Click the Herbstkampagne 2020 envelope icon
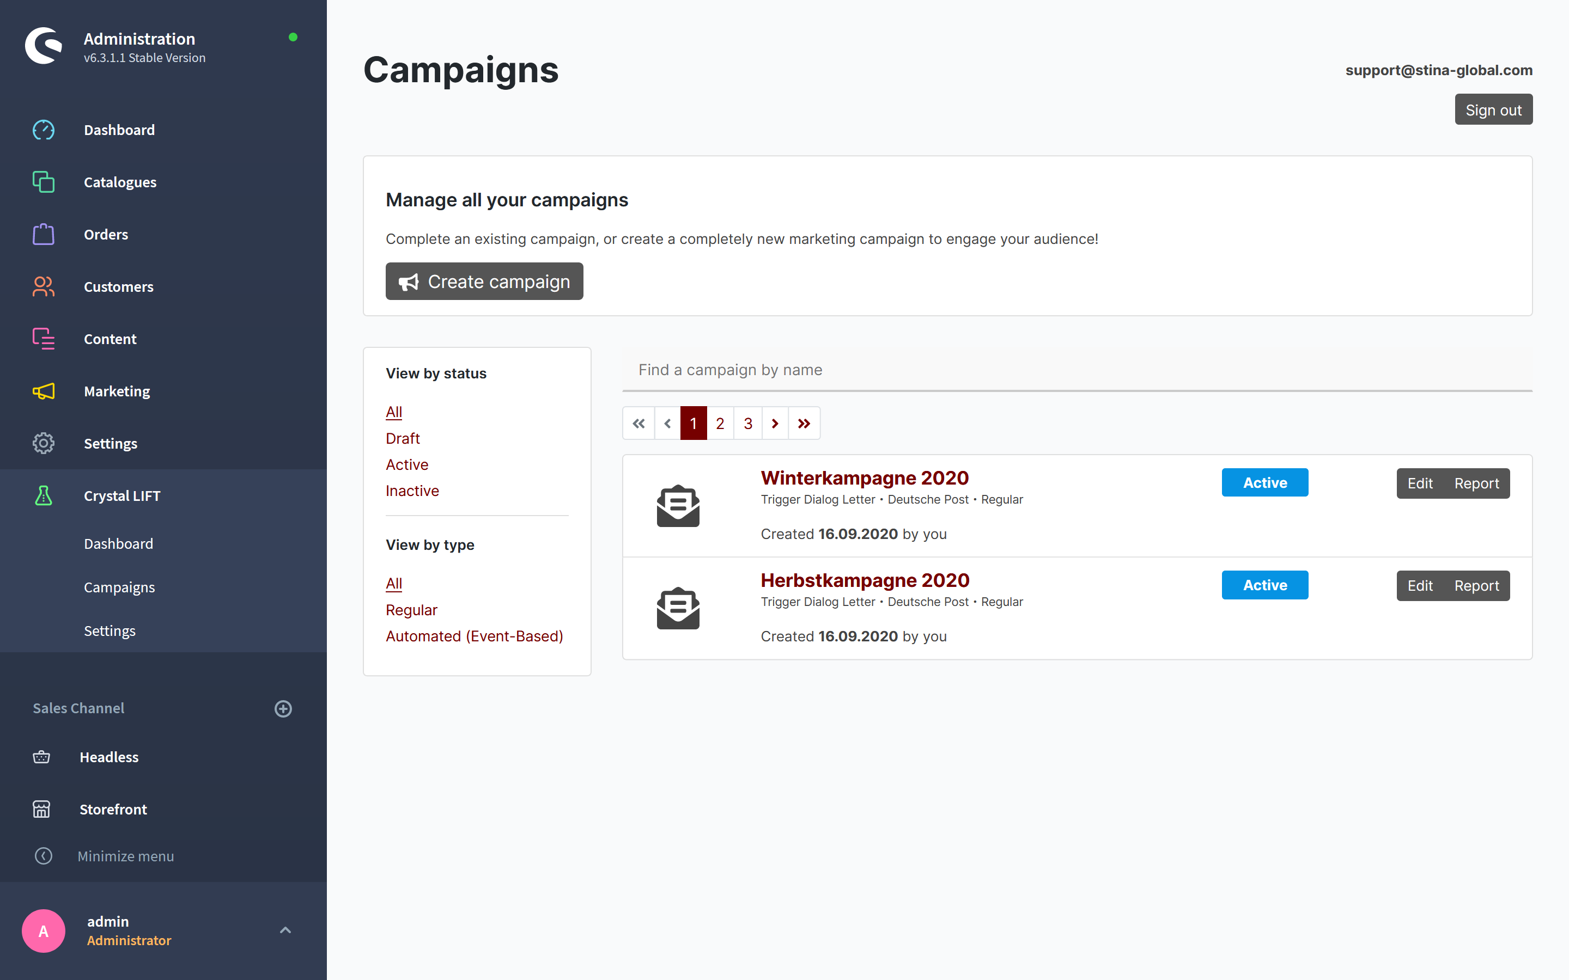The image size is (1569, 980). [x=678, y=609]
